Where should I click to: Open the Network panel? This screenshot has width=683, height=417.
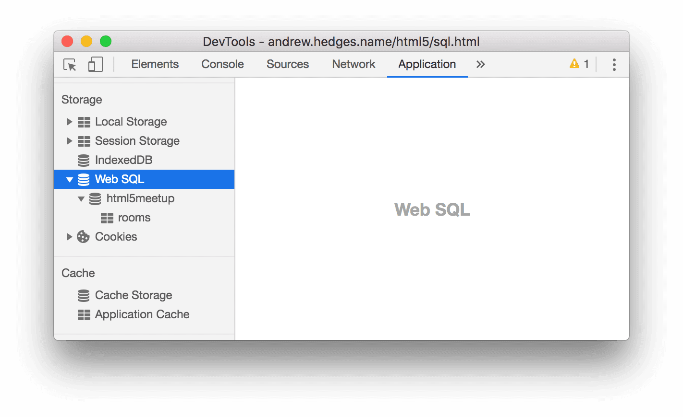354,64
